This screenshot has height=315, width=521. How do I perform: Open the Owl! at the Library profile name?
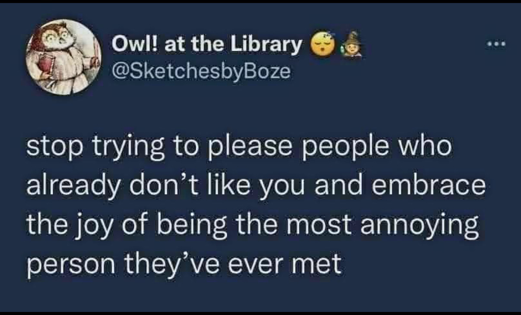pyautogui.click(x=206, y=44)
